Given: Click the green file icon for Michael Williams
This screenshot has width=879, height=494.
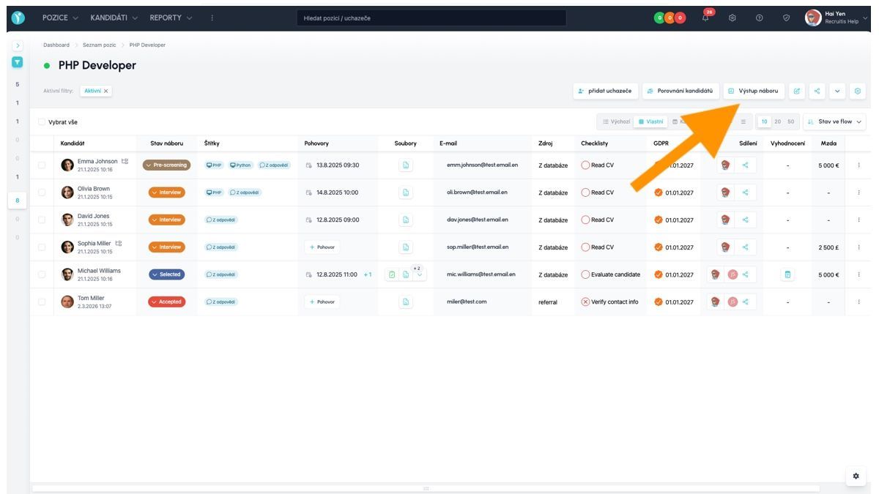Looking at the screenshot, I should tap(392, 274).
